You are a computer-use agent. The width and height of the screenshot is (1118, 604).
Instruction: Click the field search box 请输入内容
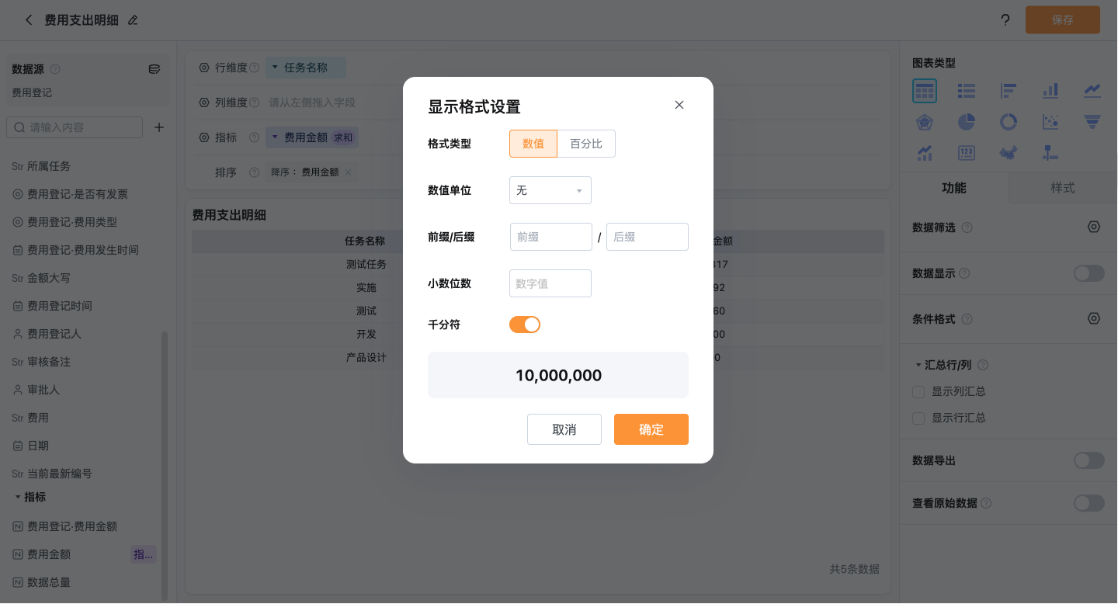75,127
